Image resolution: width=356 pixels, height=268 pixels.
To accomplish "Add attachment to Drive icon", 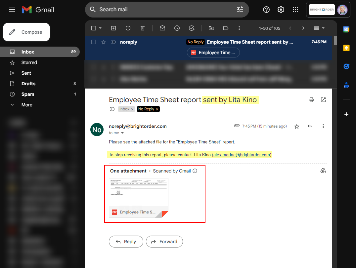I will (x=323, y=171).
